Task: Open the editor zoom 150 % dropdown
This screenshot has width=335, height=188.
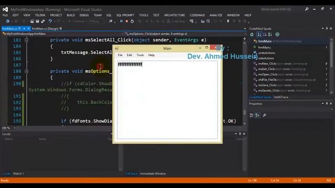Action: pos(15,128)
